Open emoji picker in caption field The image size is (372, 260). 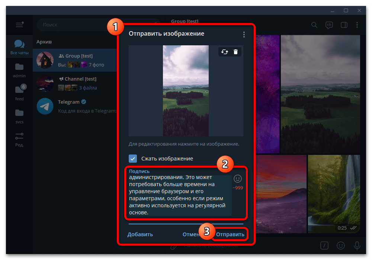click(237, 179)
